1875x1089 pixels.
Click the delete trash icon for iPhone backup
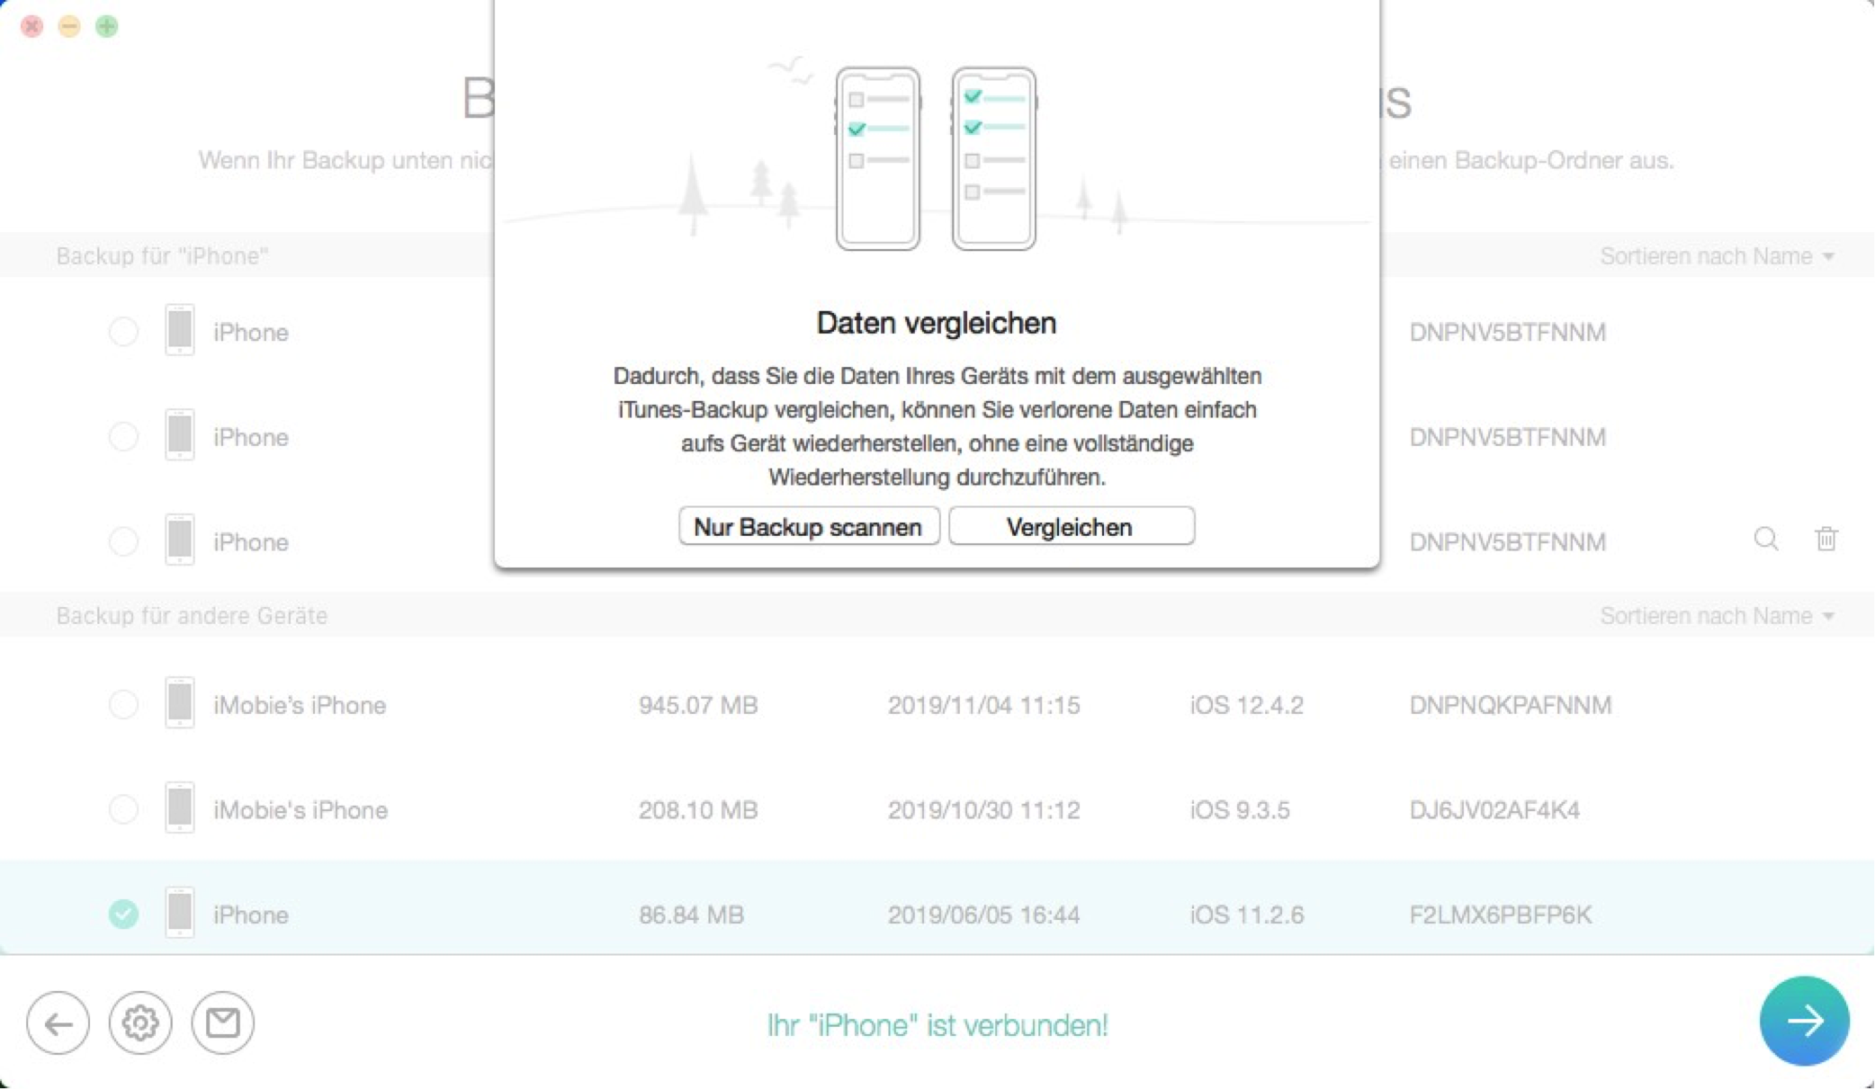1827,540
